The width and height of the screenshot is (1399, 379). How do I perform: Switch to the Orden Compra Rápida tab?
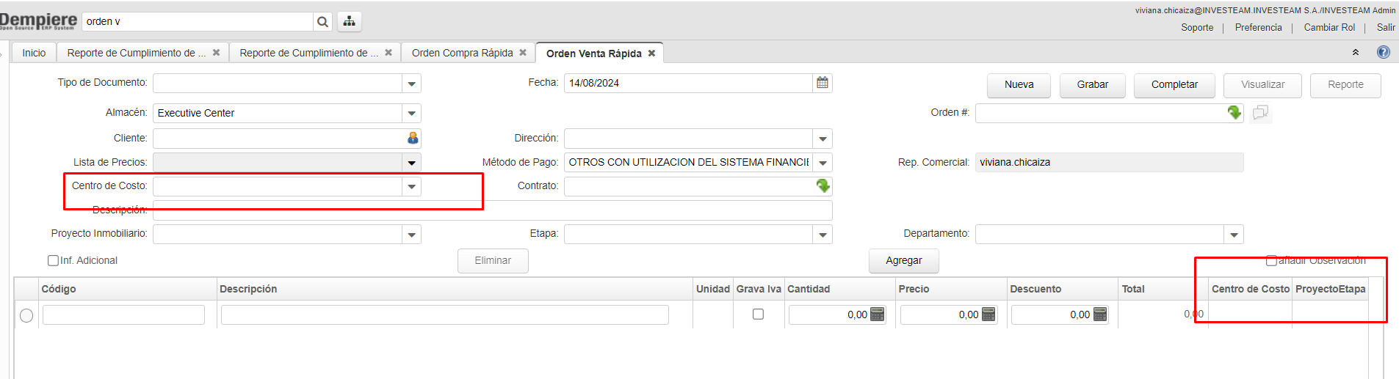pos(462,53)
